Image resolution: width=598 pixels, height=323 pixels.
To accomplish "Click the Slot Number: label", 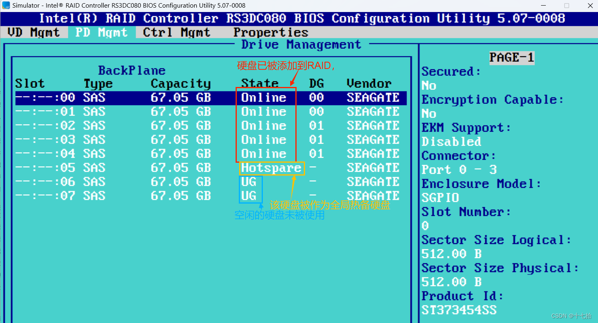I will point(466,212).
